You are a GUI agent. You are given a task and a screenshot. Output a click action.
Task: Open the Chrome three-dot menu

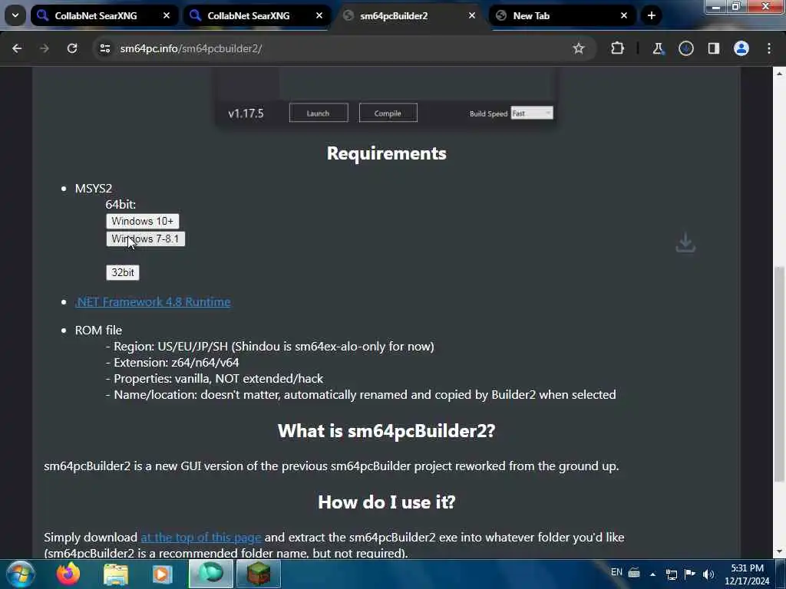coord(769,48)
